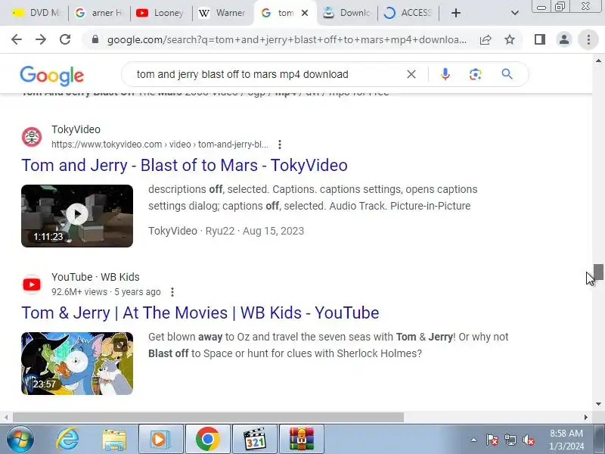Image resolution: width=605 pixels, height=454 pixels.
Task: Switch to the Downlo tab
Action: 346,13
